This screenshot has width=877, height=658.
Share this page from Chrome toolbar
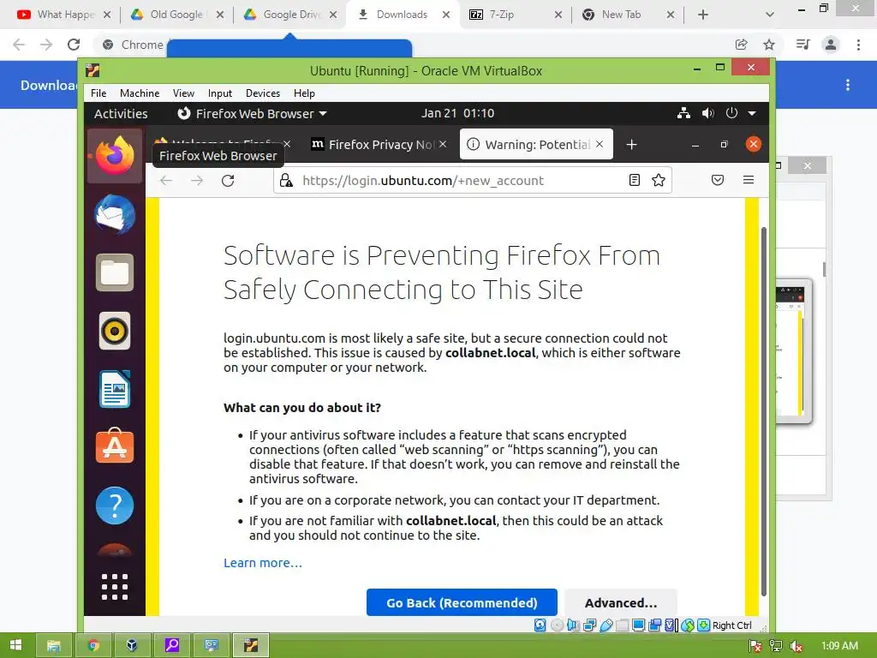pos(742,45)
